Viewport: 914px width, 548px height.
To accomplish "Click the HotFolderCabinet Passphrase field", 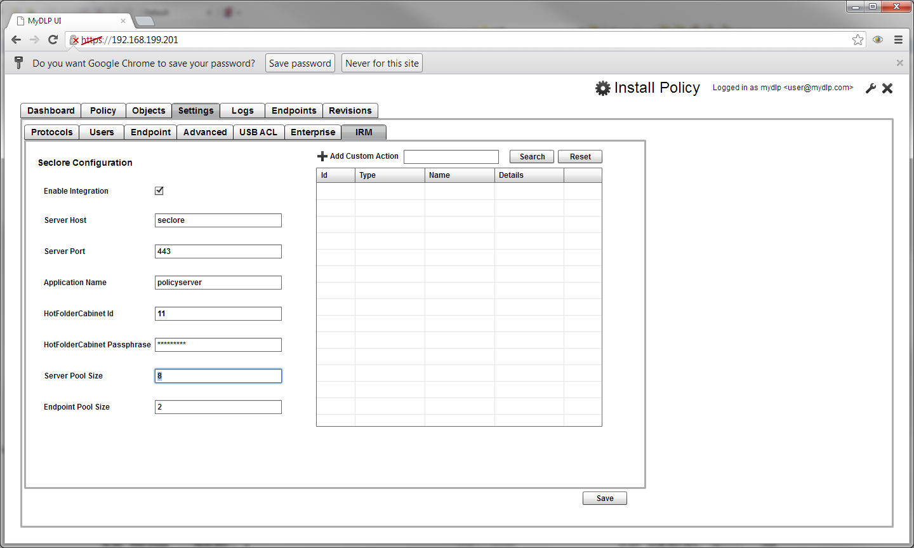I will pos(218,345).
